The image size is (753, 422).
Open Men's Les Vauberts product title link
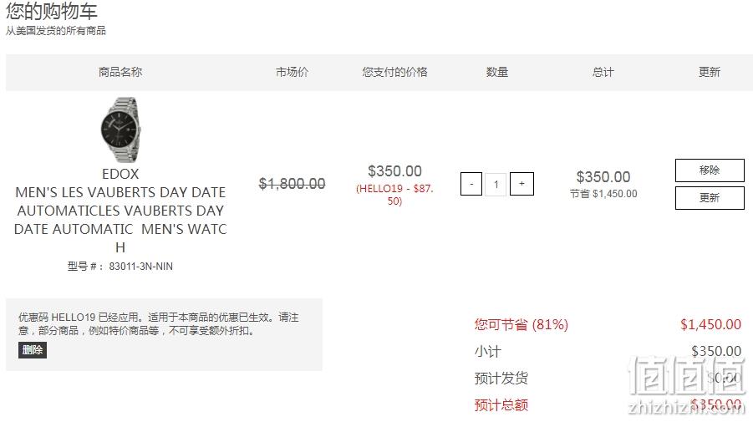point(120,220)
